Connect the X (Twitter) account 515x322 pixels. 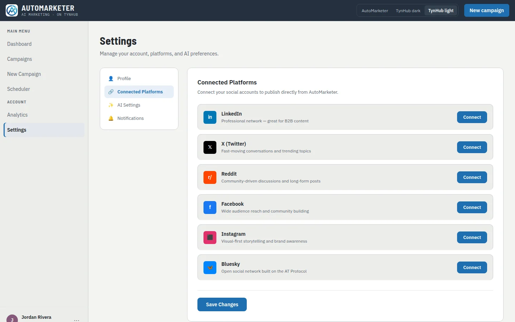point(472,147)
